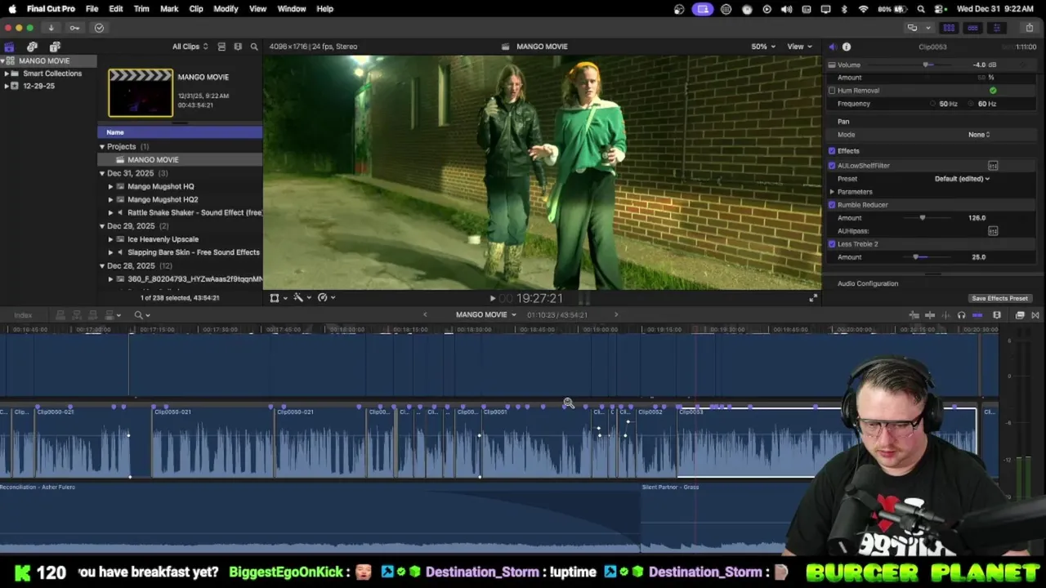Open the Titles and Generators sidebar
The width and height of the screenshot is (1046, 588).
(x=55, y=47)
